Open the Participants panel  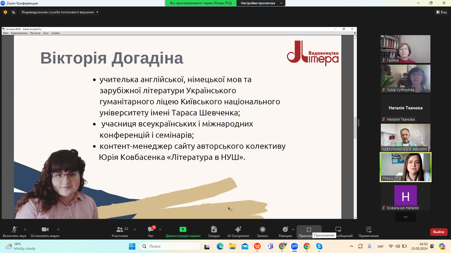120,232
